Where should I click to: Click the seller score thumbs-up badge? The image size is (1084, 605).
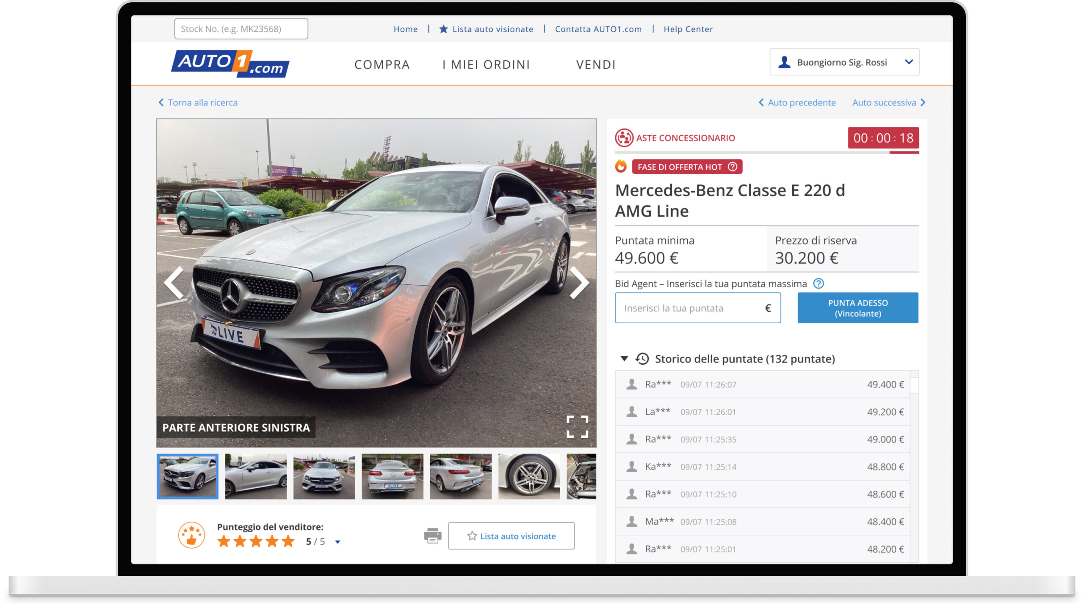[x=191, y=535]
